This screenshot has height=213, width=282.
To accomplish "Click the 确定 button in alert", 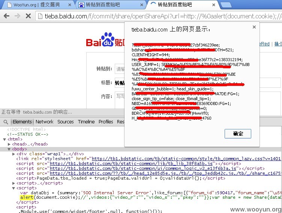I will coord(238,133).
